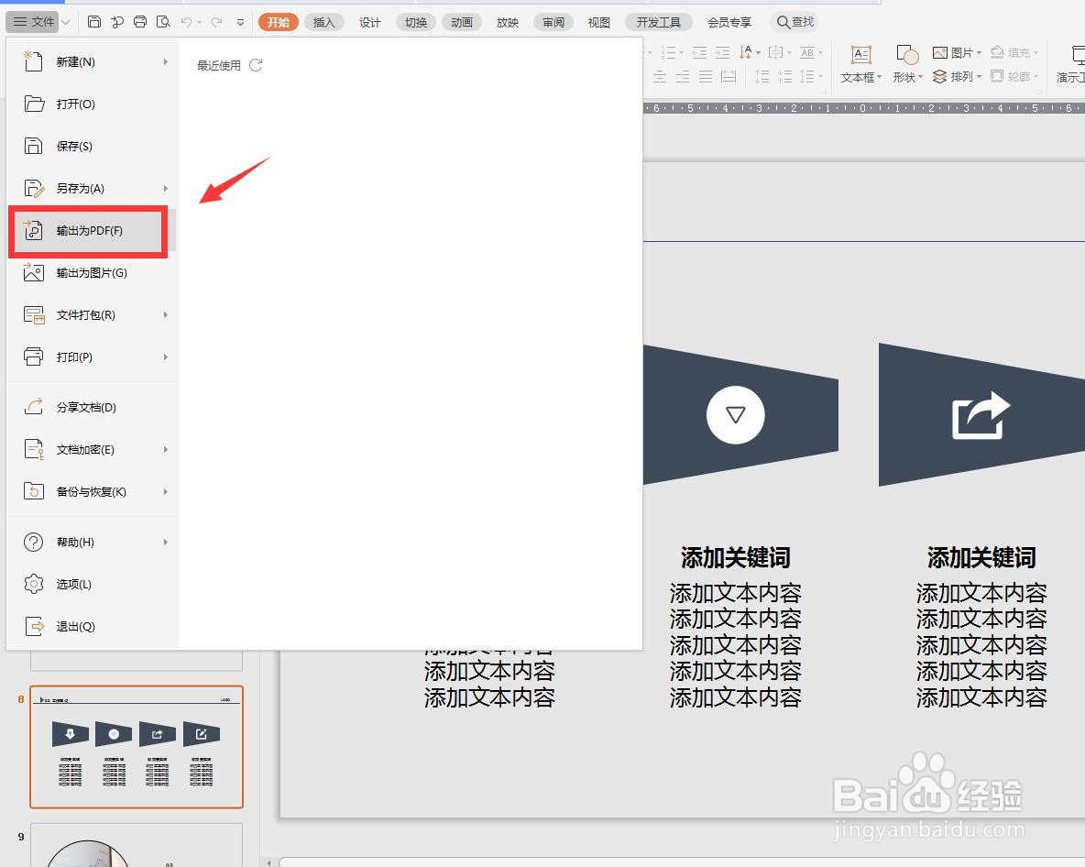Screen dimensions: 1085x867
Task: Click the print icon in the quick access toolbar
Action: click(x=140, y=22)
